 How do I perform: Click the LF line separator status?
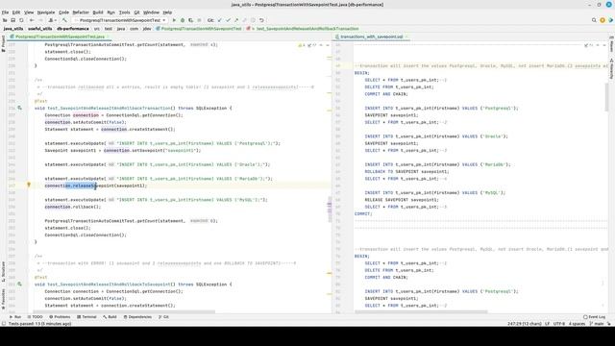click(547, 324)
